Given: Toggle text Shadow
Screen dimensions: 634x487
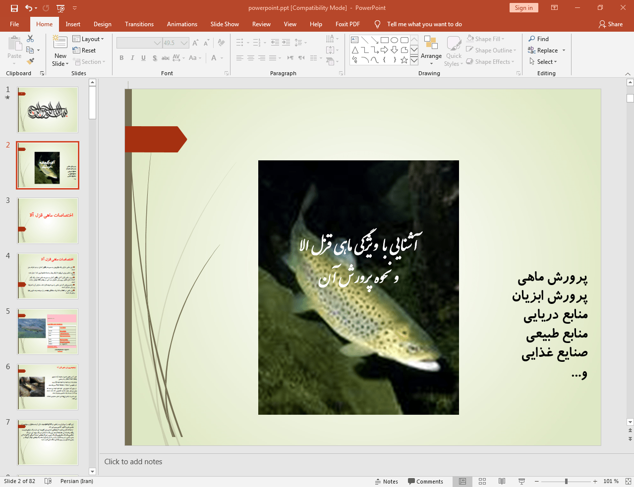Looking at the screenshot, I should (155, 58).
